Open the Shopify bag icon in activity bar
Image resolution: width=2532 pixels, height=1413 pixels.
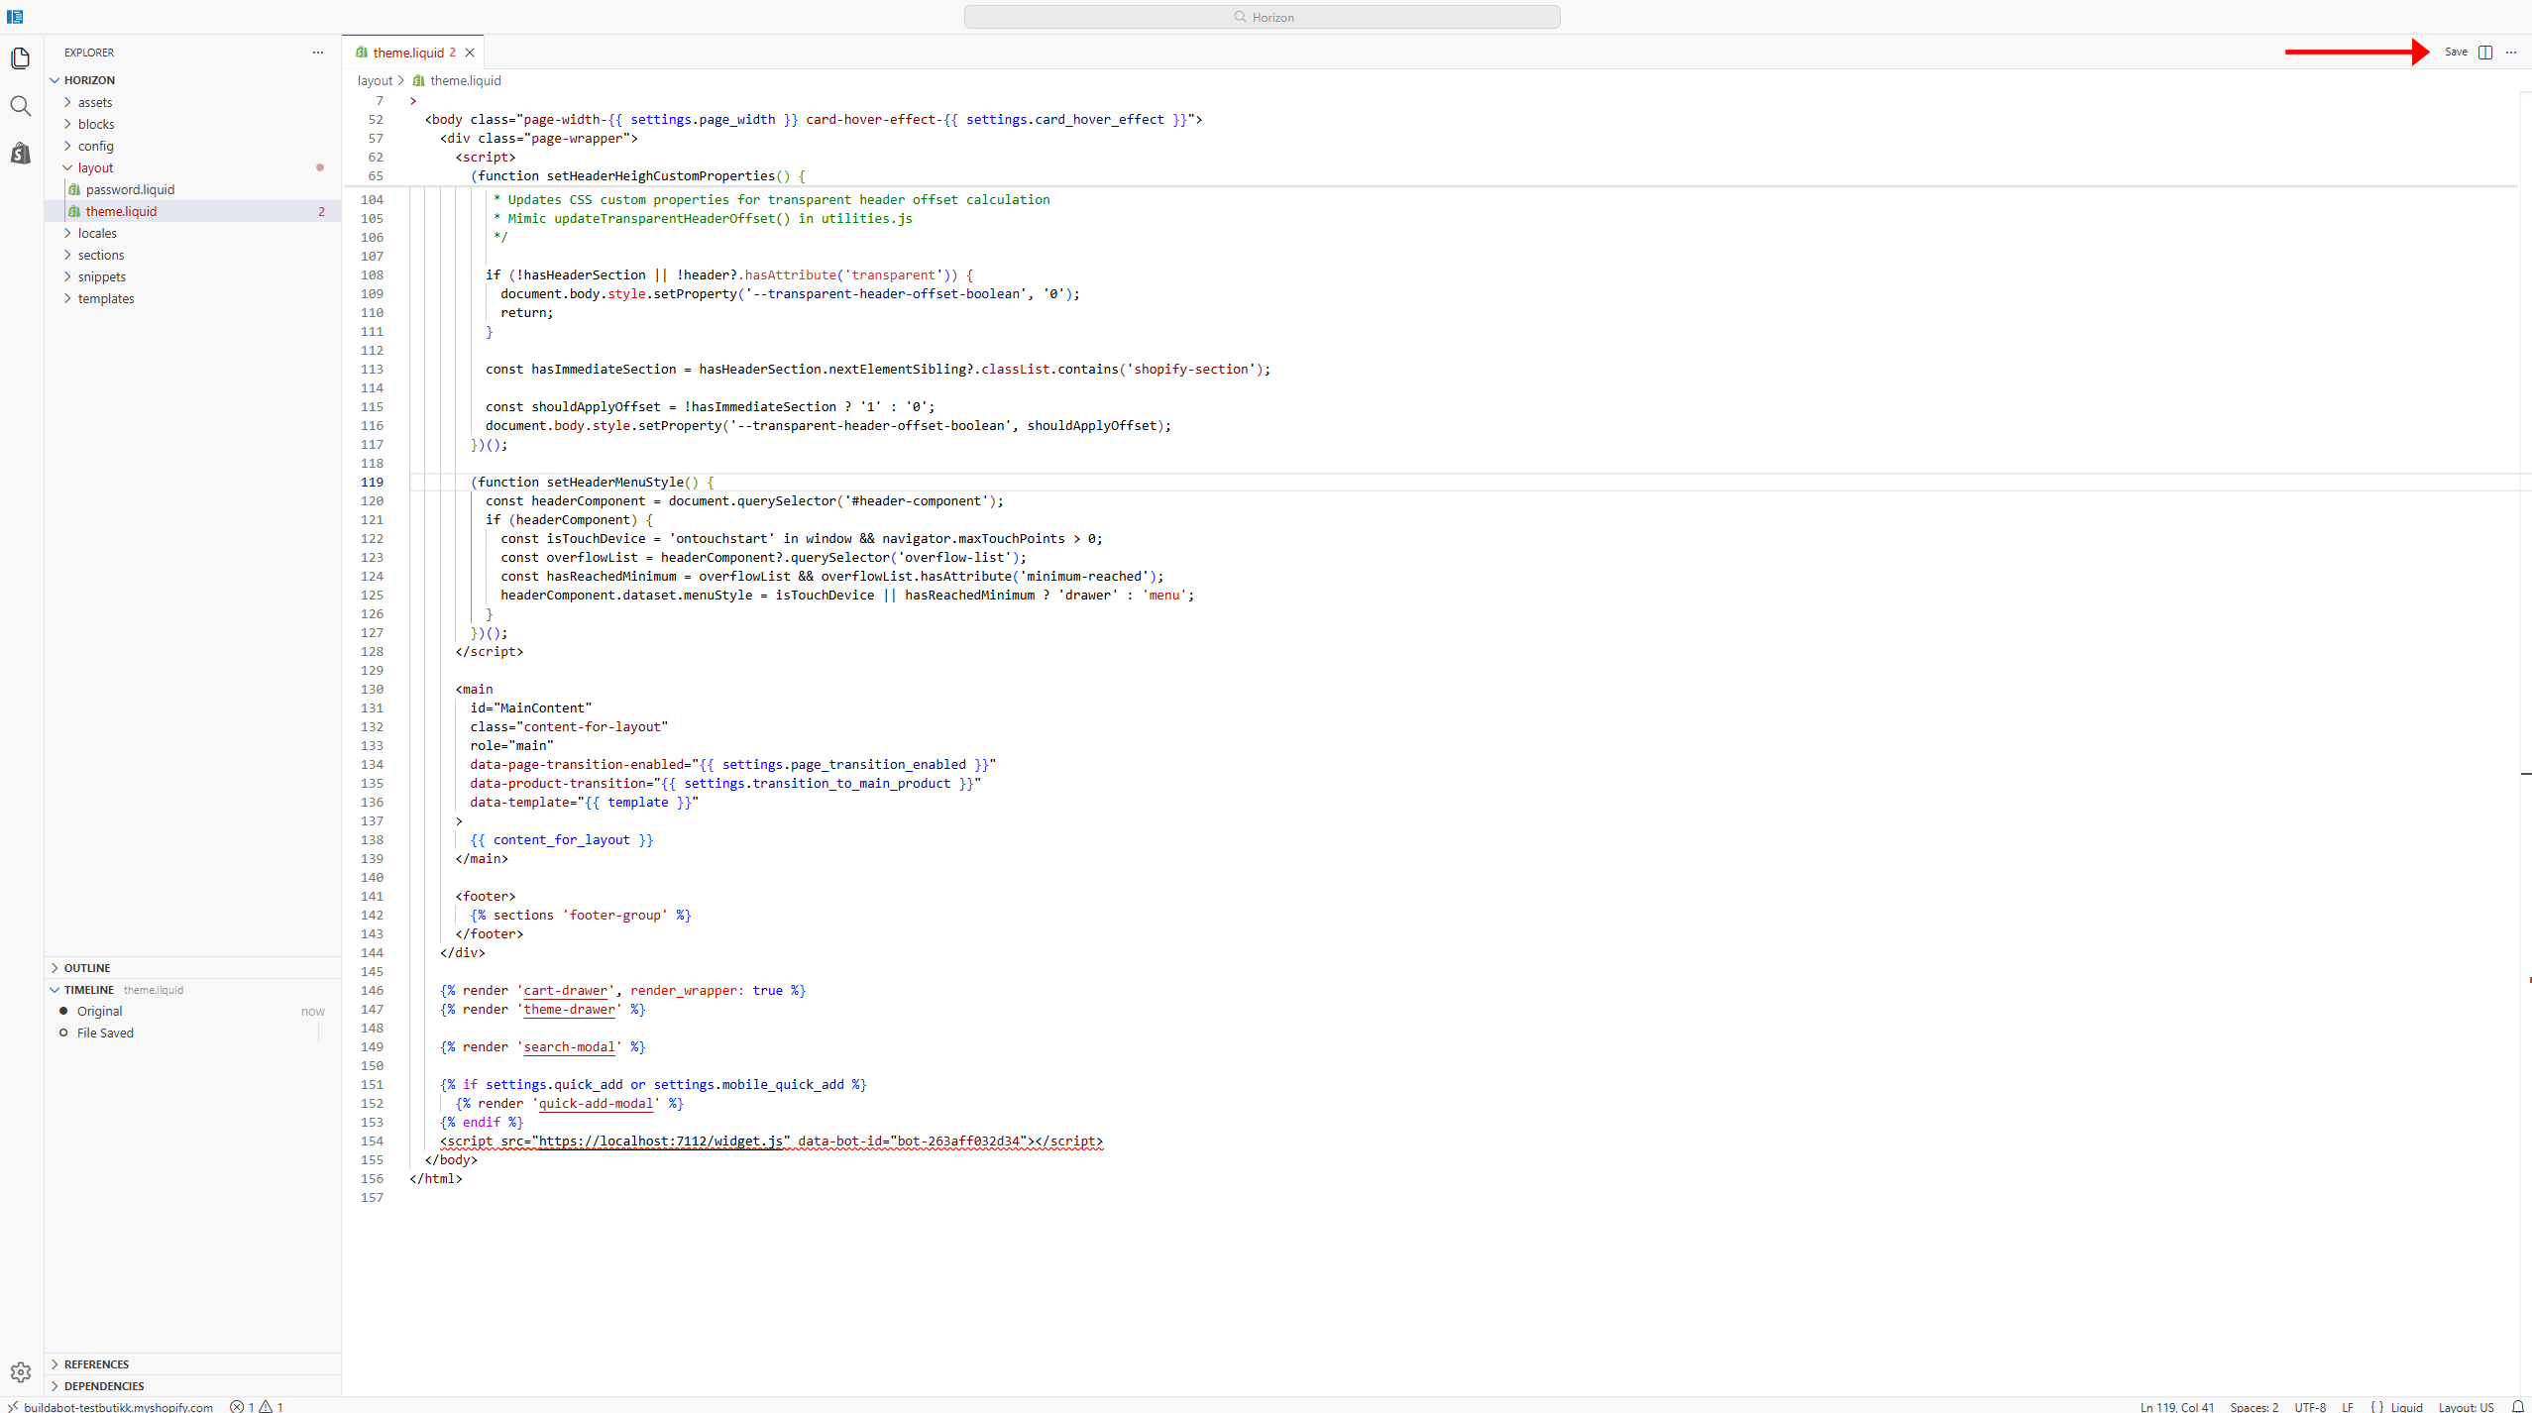click(21, 154)
